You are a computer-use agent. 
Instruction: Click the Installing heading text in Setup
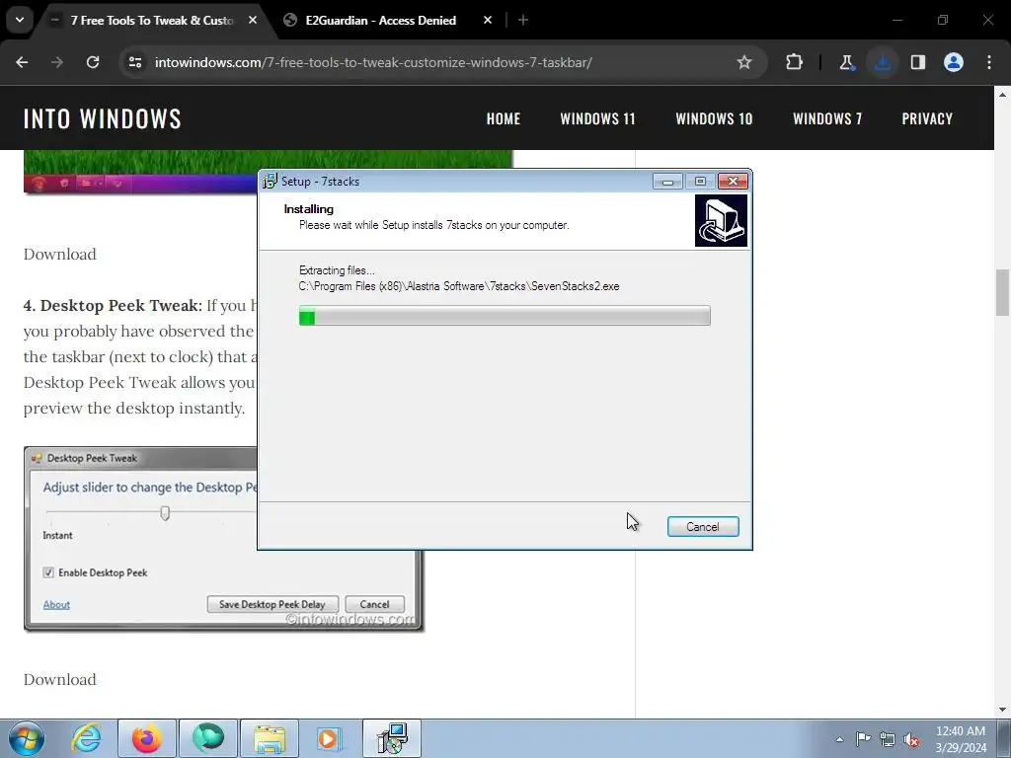[309, 209]
